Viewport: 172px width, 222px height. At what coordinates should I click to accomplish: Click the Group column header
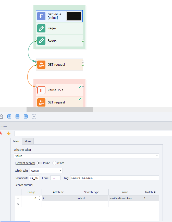(x=31, y=192)
